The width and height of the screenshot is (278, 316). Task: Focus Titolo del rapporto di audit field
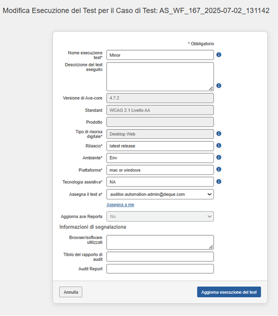[x=160, y=257]
